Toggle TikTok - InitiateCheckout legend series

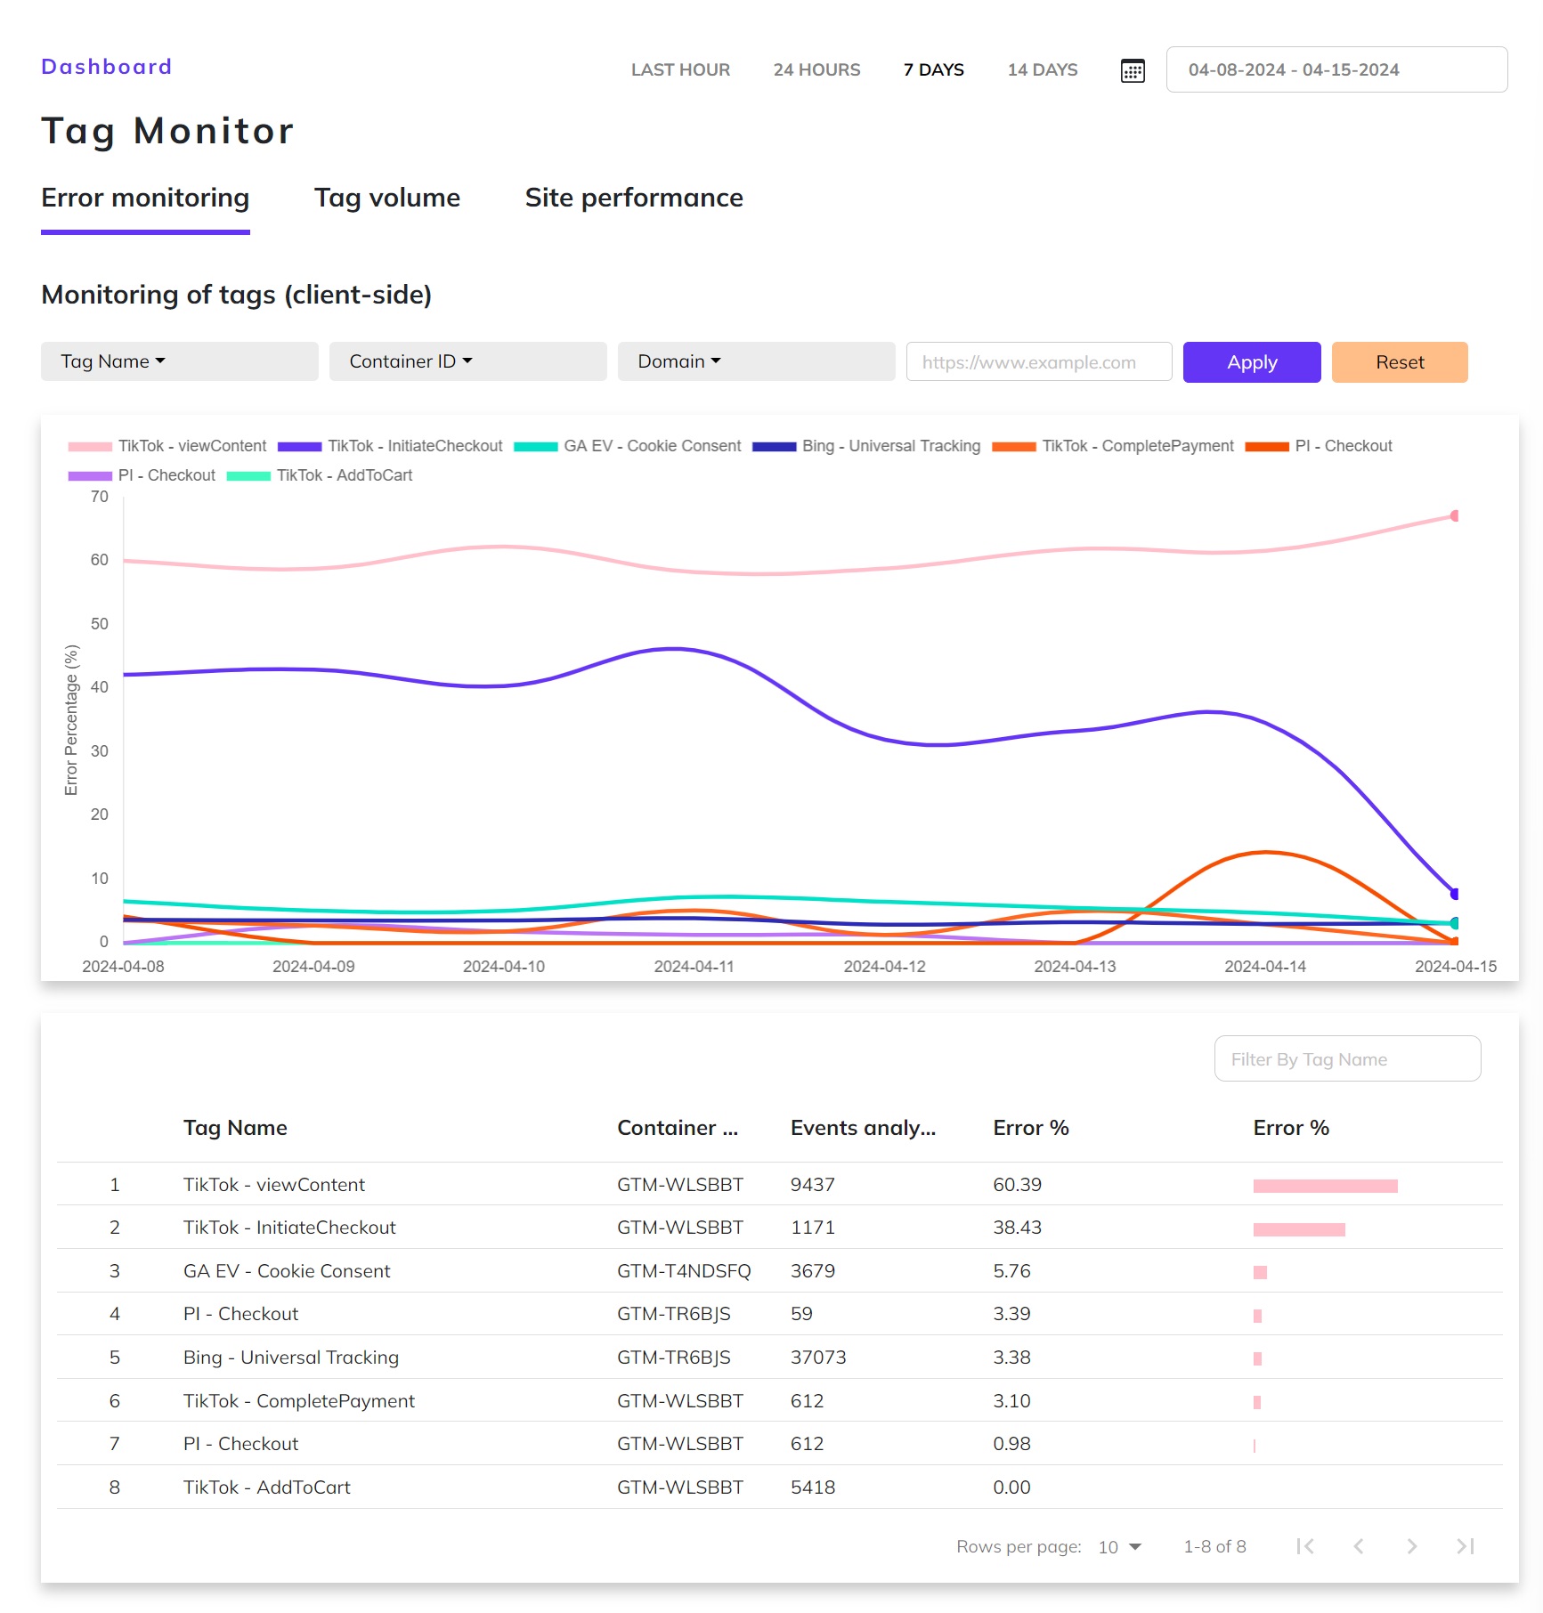390,446
